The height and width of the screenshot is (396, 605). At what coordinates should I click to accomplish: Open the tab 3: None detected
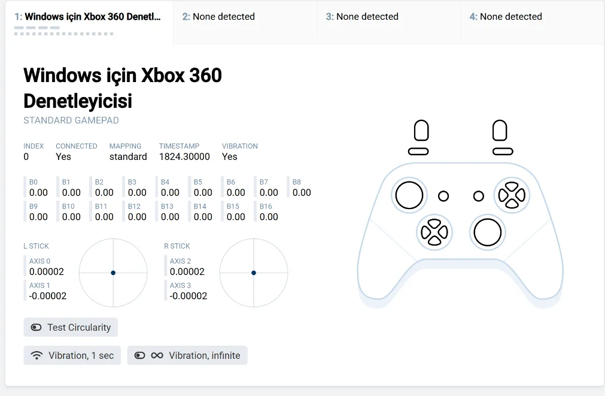[x=388, y=22]
